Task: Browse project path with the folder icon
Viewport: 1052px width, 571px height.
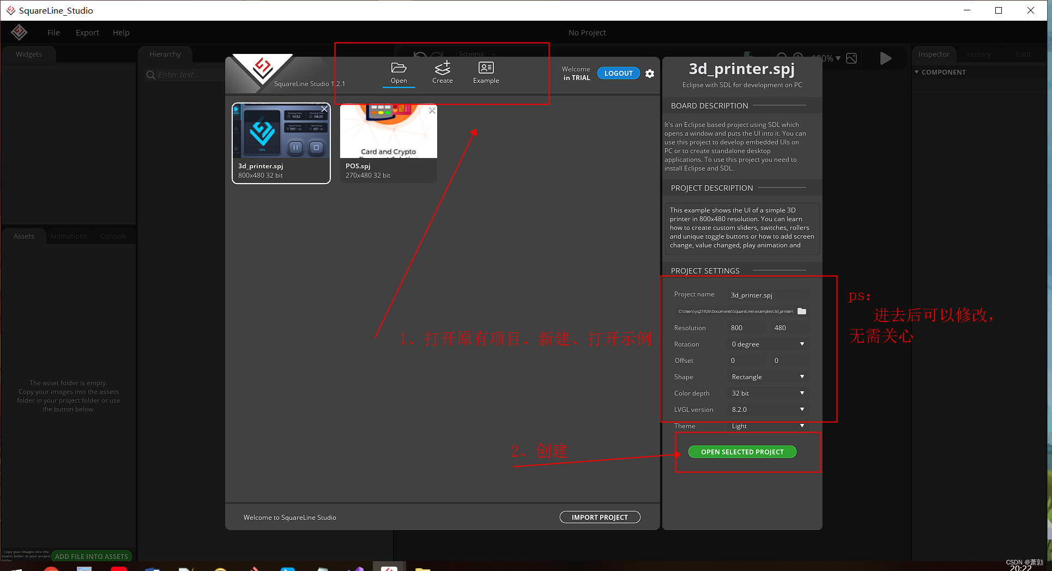Action: (x=801, y=311)
